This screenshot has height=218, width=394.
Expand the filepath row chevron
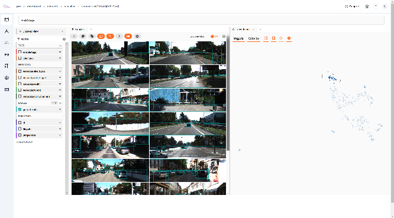pos(60,129)
